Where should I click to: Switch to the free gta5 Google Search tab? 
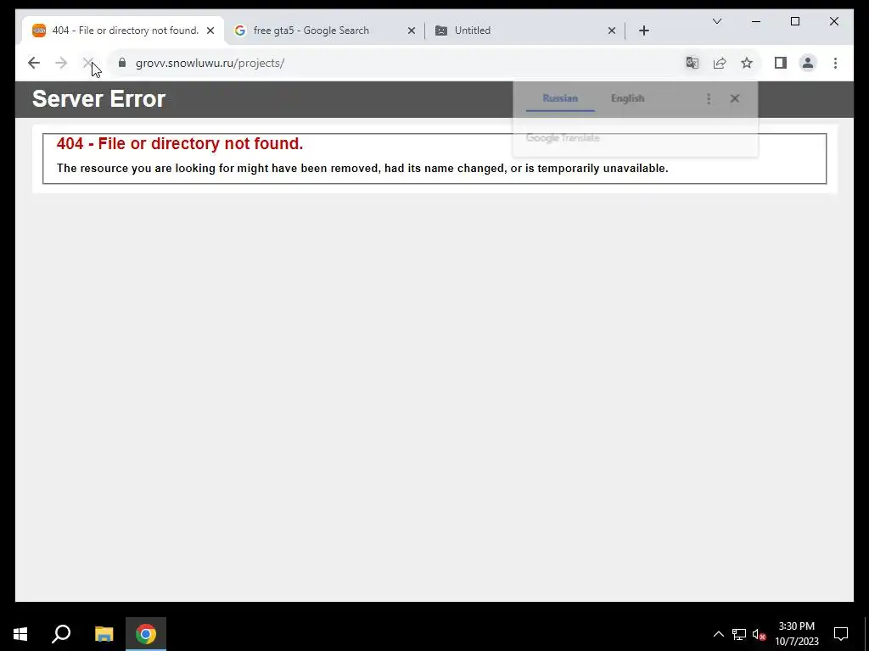[x=324, y=31]
